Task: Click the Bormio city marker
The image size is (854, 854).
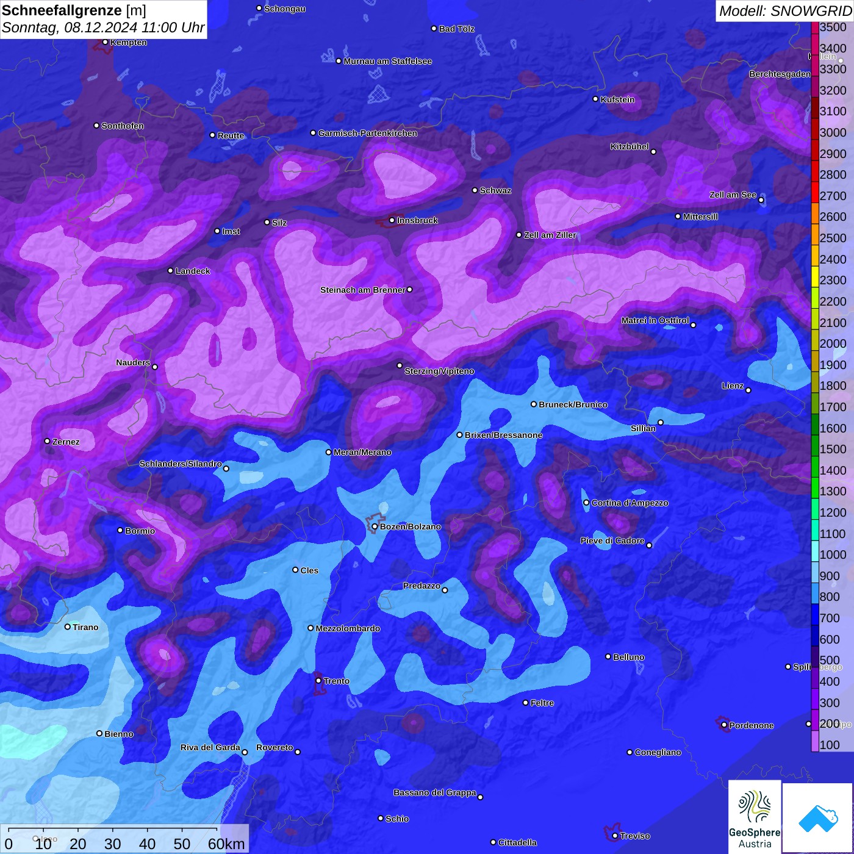Action: point(120,530)
